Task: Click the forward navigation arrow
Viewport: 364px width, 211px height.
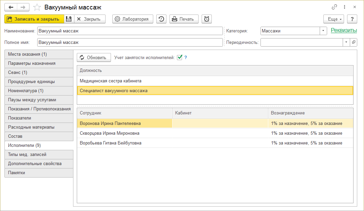Action: pos(23,7)
